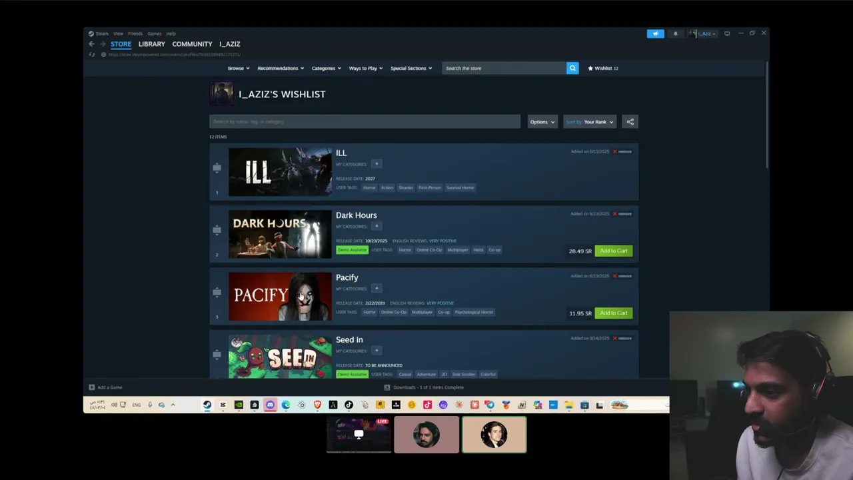Go back with the left arrow

pos(91,44)
